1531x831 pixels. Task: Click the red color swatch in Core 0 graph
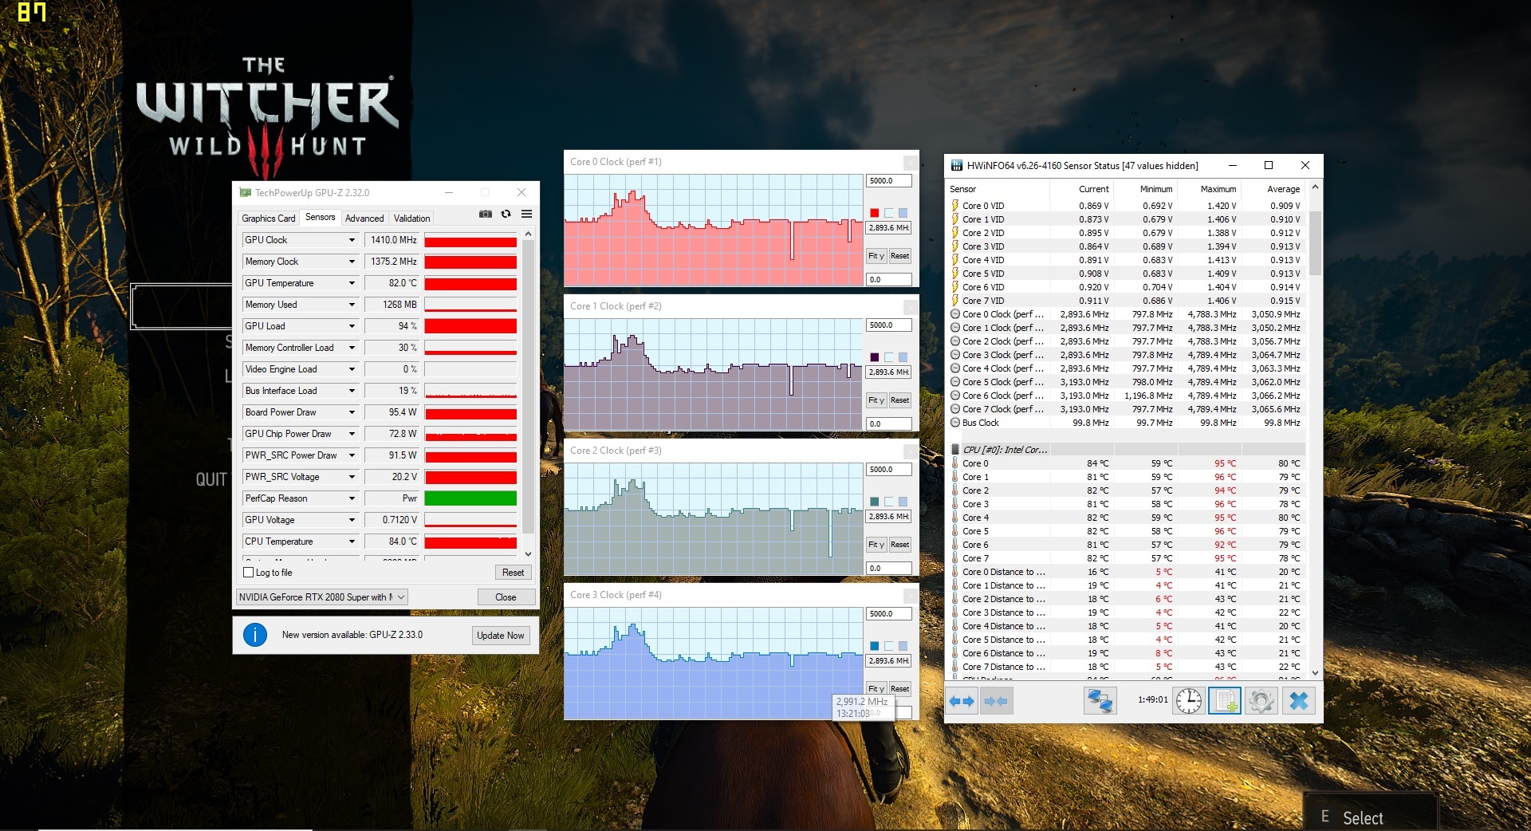pos(875,213)
